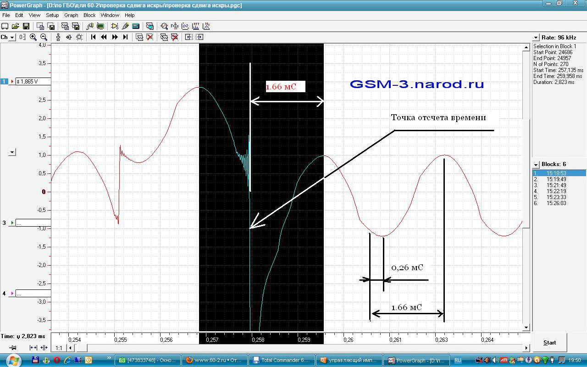Open the calculator tool icon
Image resolution: width=587 pixels, height=367 pixels.
coord(136,26)
